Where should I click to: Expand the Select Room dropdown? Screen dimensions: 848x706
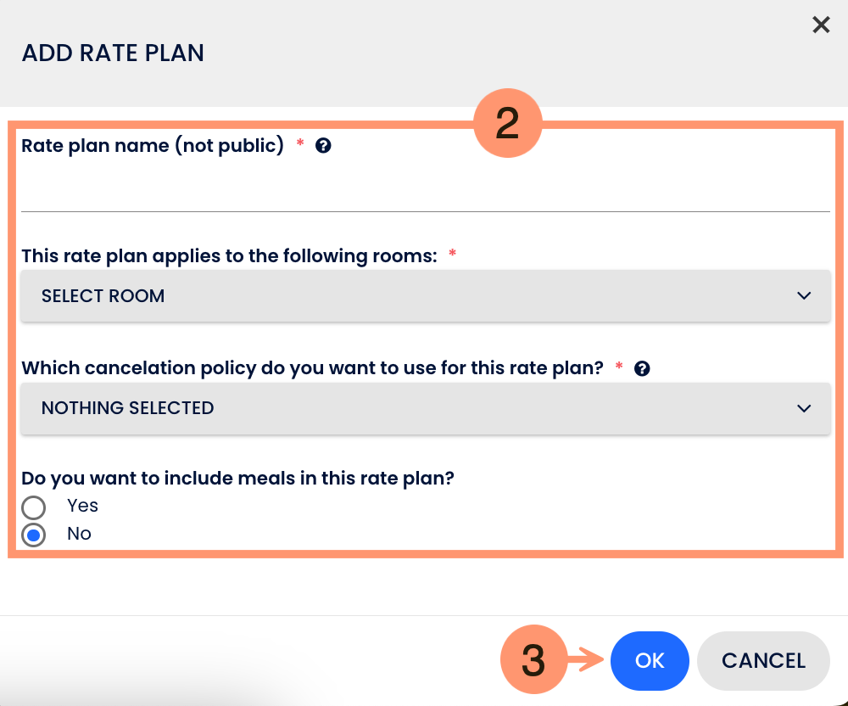(424, 296)
